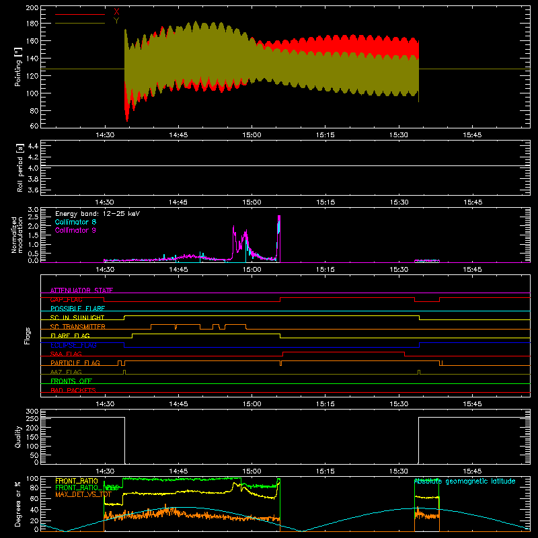Click the 'Energy band: 12-25 keV' annotation
This screenshot has height=538, width=538.
(98, 214)
